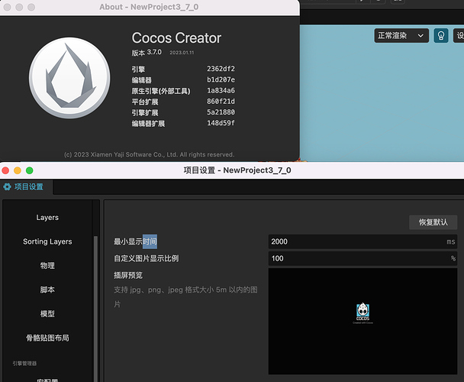Image resolution: width=464 pixels, height=382 pixels.
Task: Click the 最小显示时间 input with 2000
Action: (x=362, y=241)
